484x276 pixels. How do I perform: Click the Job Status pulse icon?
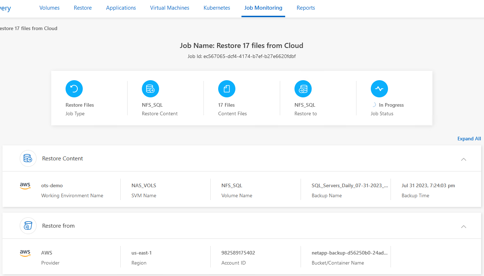click(x=379, y=89)
